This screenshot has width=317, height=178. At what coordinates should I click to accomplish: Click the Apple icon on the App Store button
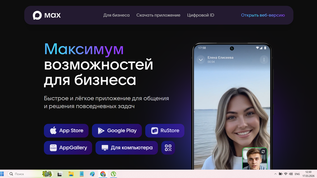[53, 130]
